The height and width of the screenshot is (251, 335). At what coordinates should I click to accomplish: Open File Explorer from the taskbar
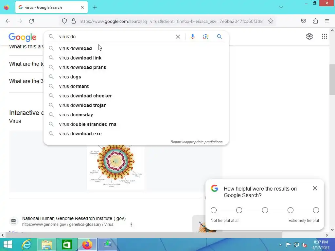(x=47, y=244)
